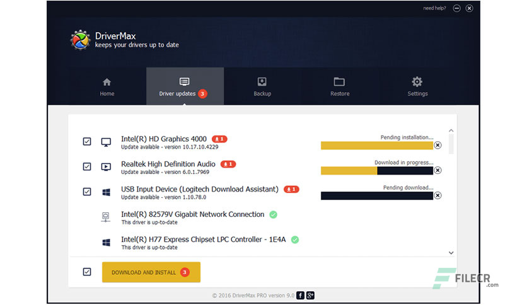Click the monitor icon for Intel HD Graphics
The height and width of the screenshot is (305, 527).
click(106, 142)
